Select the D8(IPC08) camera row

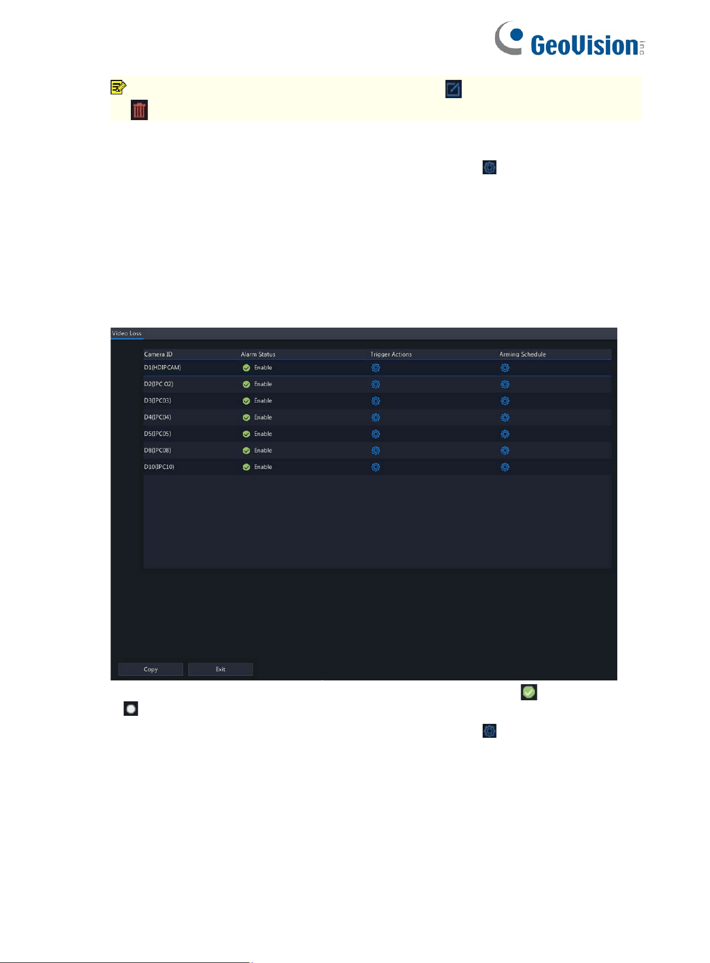(x=378, y=451)
